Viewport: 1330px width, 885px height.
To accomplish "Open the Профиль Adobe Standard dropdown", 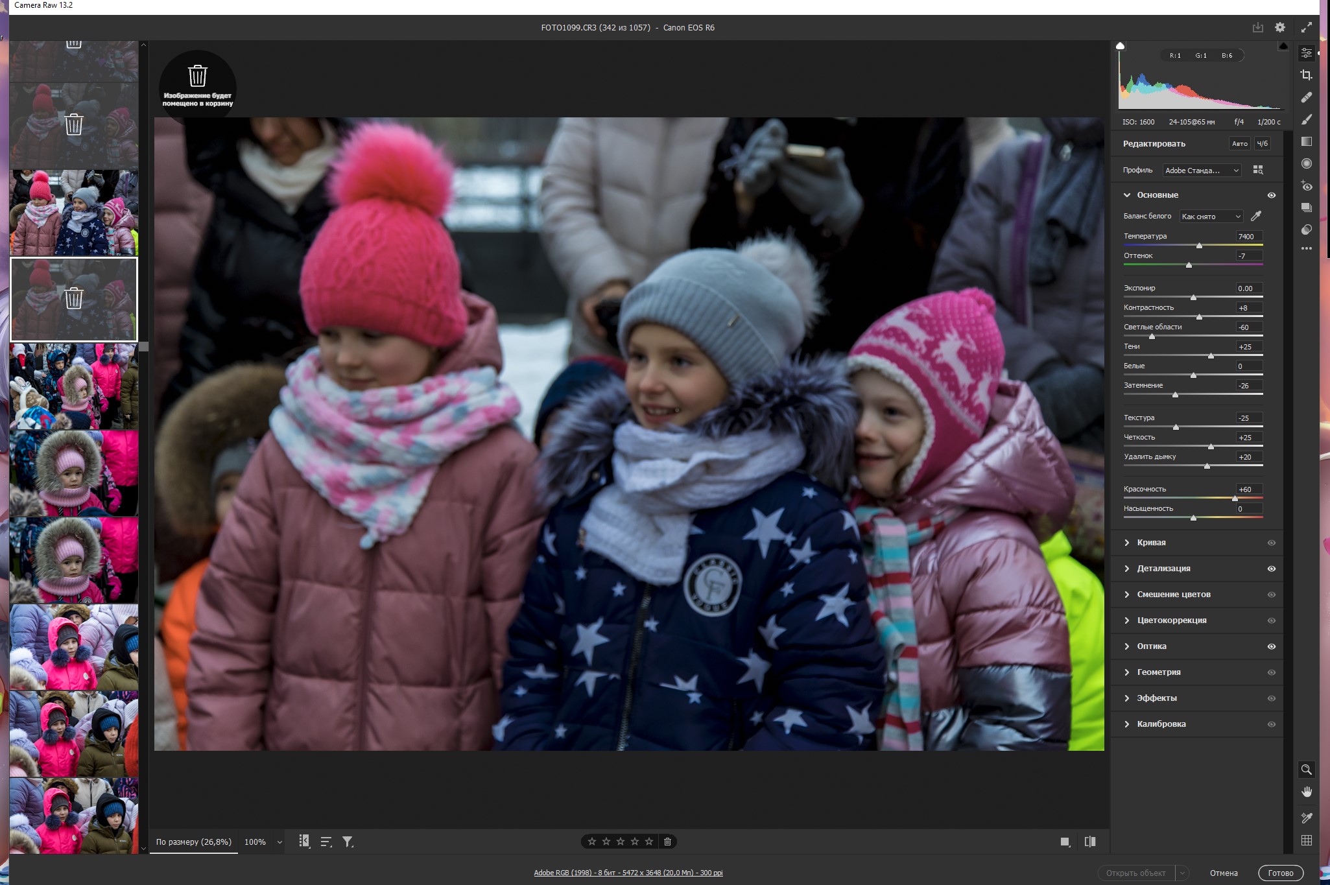I will pos(1202,171).
